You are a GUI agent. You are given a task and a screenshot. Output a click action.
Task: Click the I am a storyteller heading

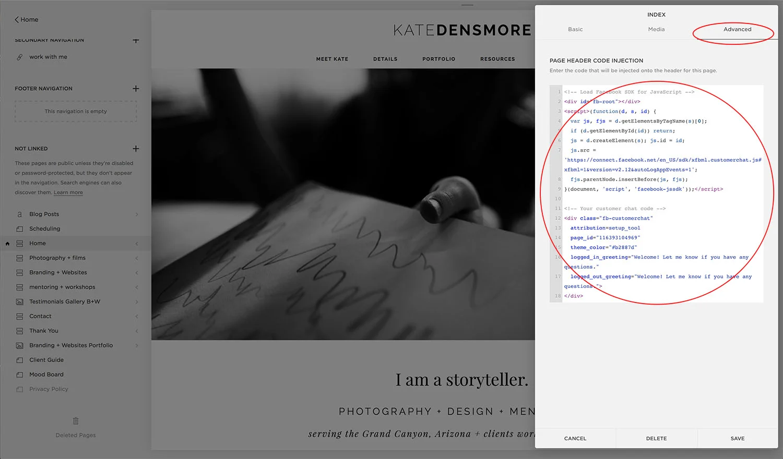pyautogui.click(x=462, y=380)
